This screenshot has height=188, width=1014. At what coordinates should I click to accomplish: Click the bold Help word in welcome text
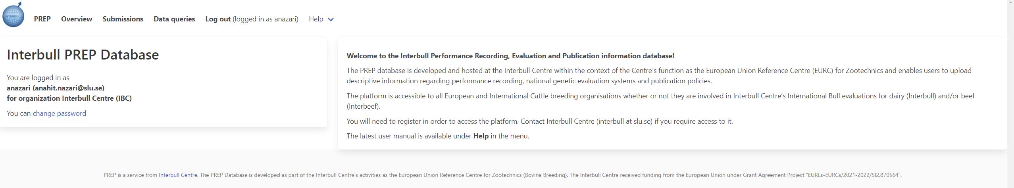[481, 136]
